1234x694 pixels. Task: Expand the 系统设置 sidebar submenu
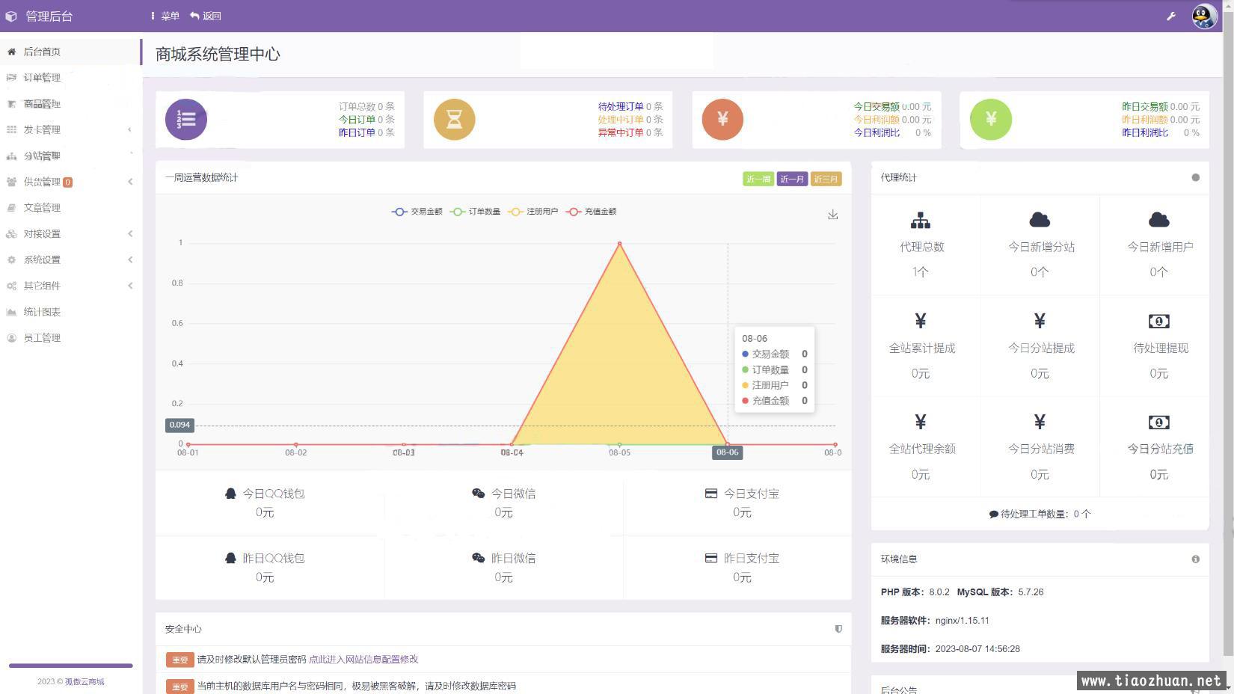(71, 260)
